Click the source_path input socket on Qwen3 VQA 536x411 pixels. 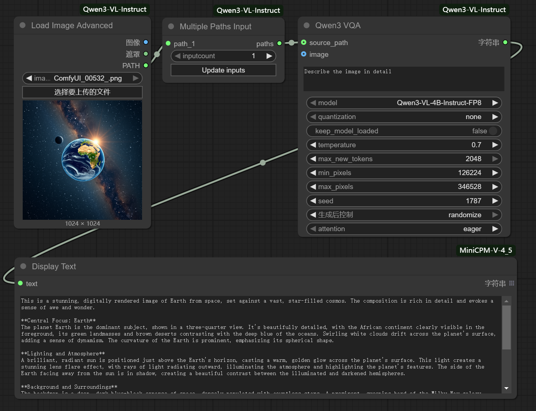[x=304, y=42]
